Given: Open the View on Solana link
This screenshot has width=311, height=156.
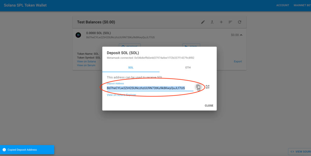Looking at the screenshot, I should (86, 61).
